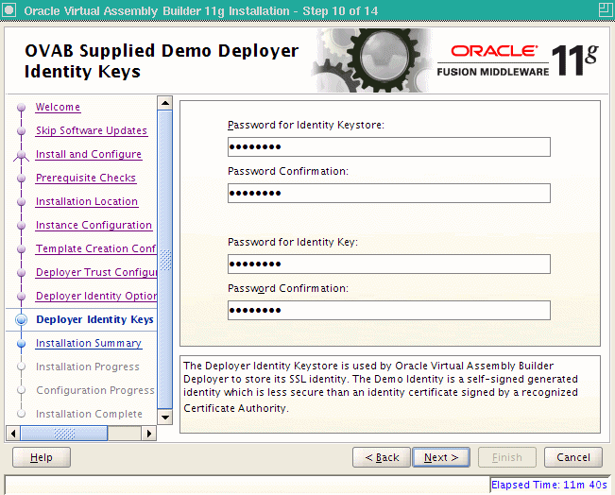Click navigation pane scroll left arrow

[x=13, y=434]
